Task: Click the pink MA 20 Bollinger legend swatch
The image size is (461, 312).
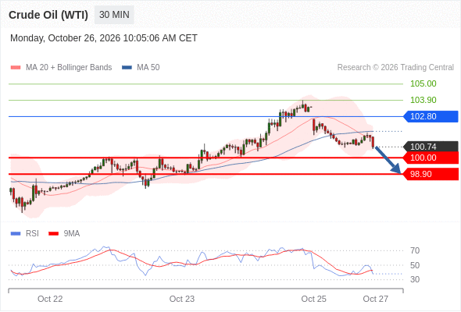Action: pos(16,68)
